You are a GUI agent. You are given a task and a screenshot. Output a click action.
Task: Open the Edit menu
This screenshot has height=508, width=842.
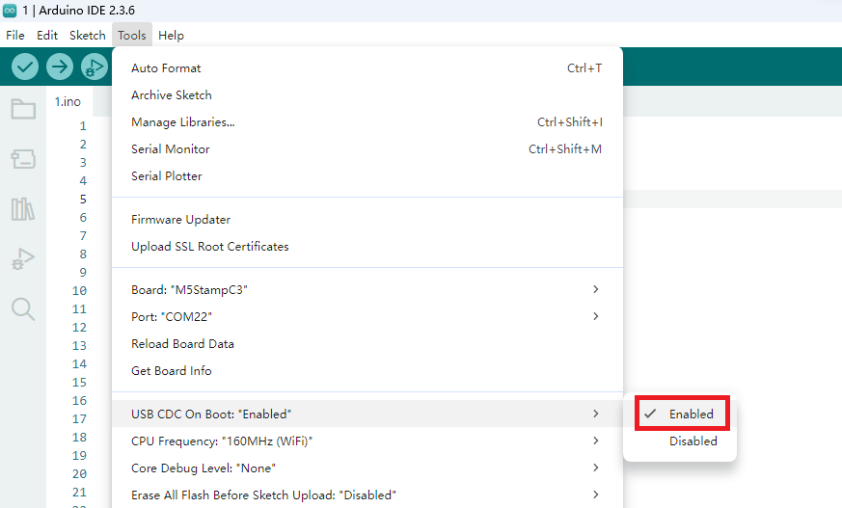(47, 36)
